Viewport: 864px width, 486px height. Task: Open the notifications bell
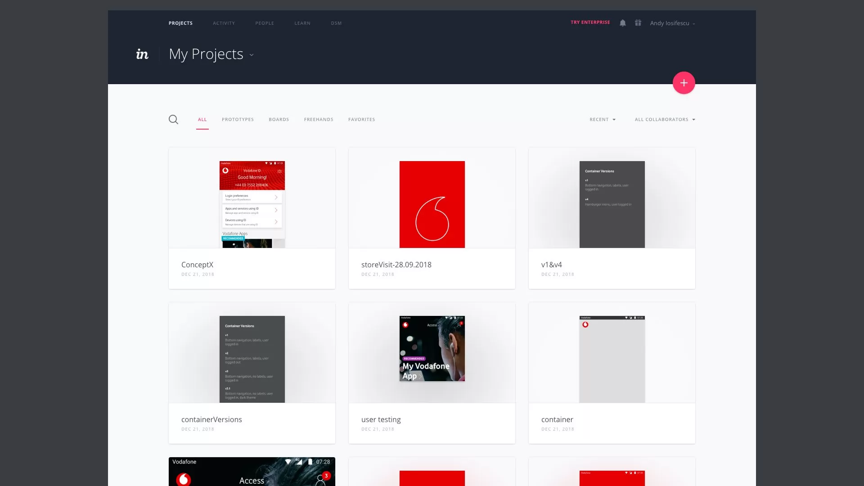coord(623,23)
